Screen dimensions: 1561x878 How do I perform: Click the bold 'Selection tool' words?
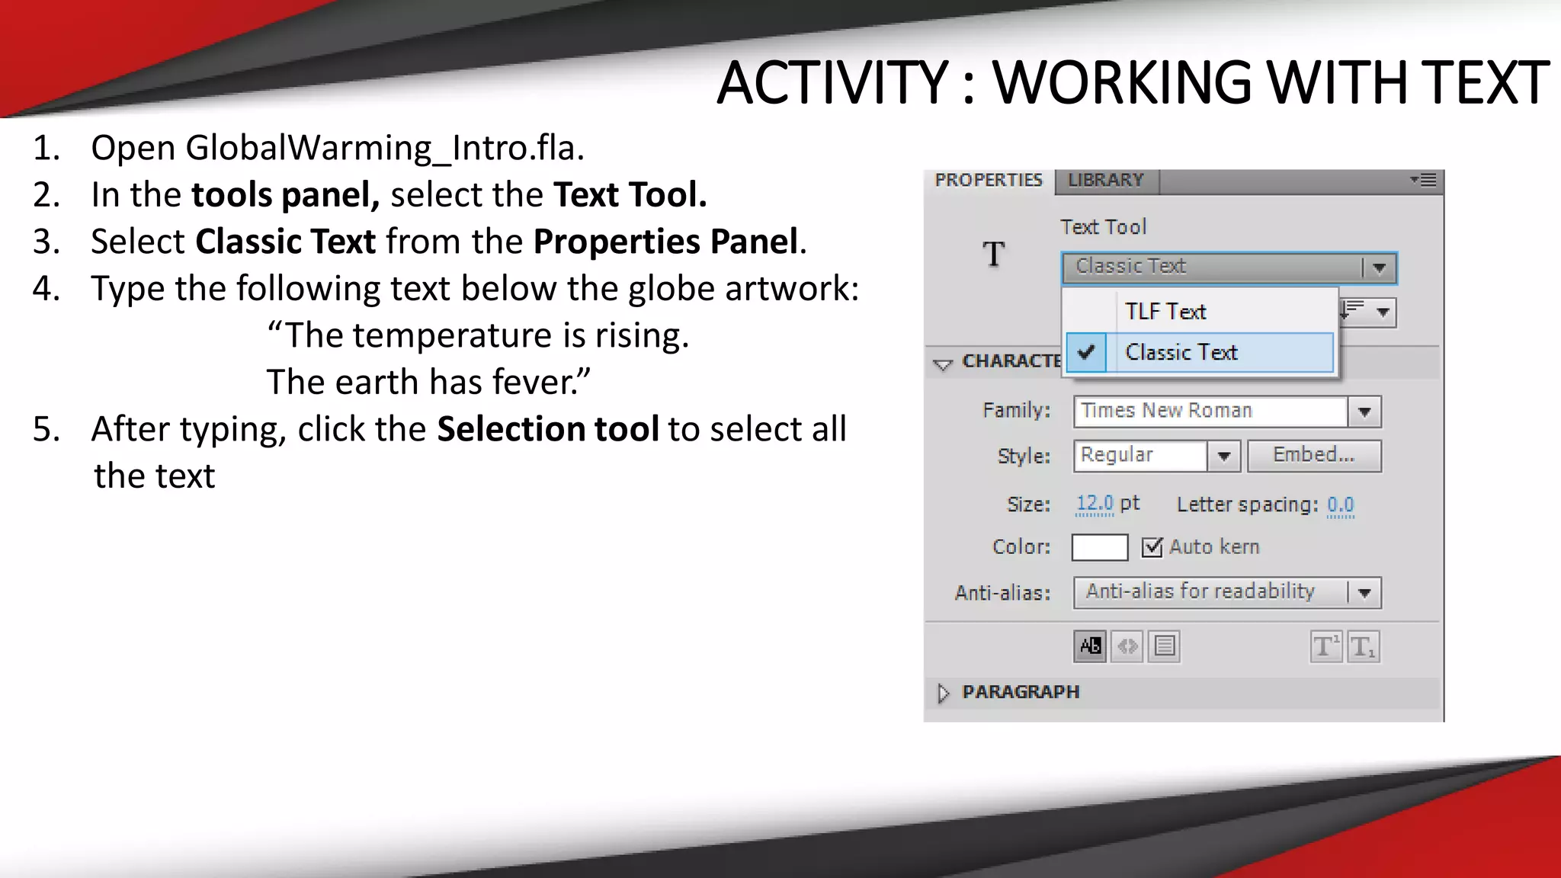pyautogui.click(x=547, y=429)
